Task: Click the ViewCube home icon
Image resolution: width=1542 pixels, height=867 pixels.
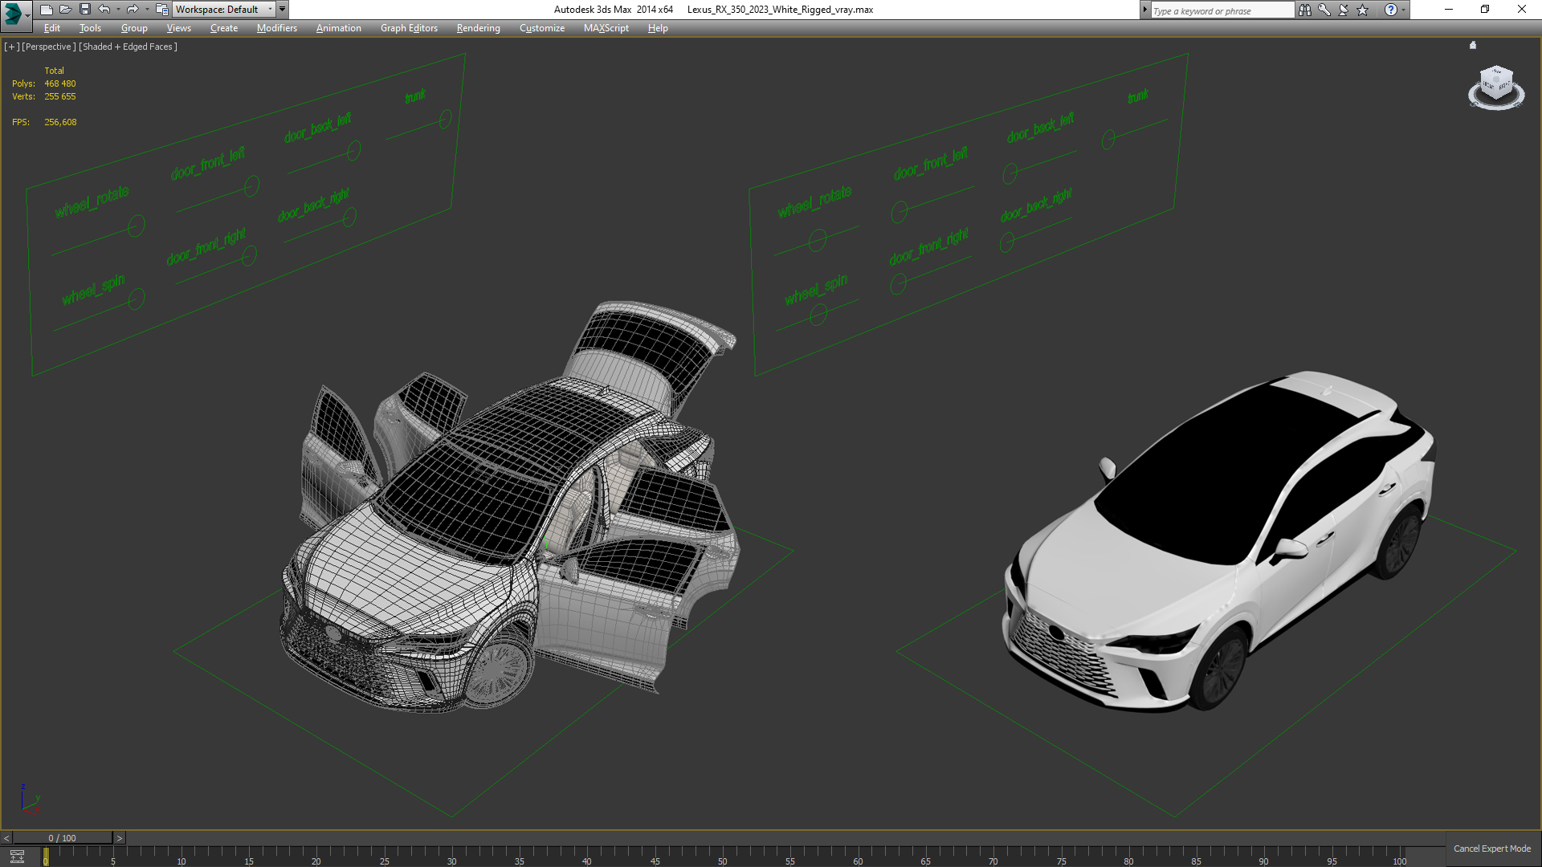Action: (1473, 45)
